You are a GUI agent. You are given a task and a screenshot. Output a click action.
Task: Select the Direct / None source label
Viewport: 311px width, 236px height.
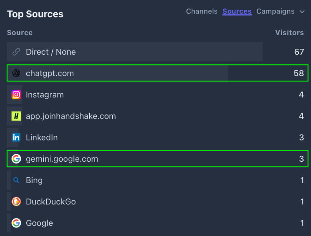click(x=51, y=52)
